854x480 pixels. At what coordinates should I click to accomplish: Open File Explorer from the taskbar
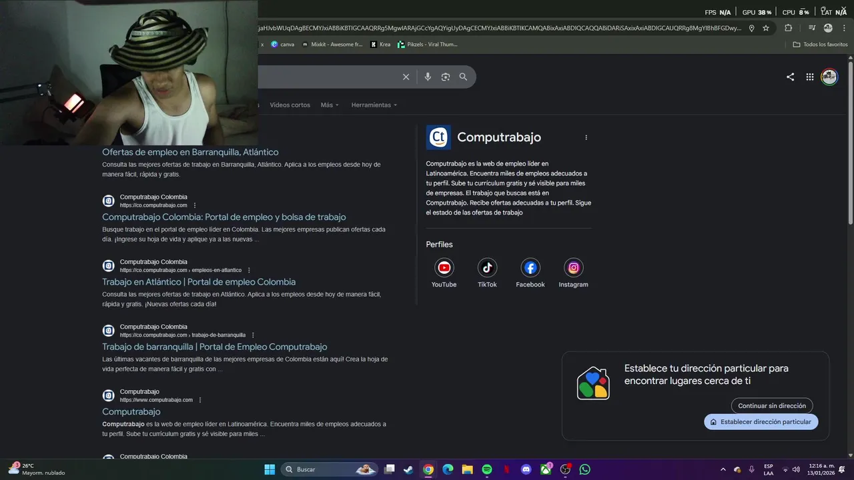click(x=468, y=469)
